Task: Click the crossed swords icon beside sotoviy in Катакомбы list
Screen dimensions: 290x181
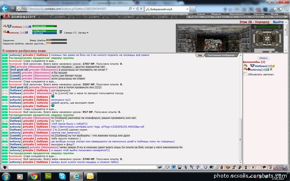Action: [x=271, y=70]
